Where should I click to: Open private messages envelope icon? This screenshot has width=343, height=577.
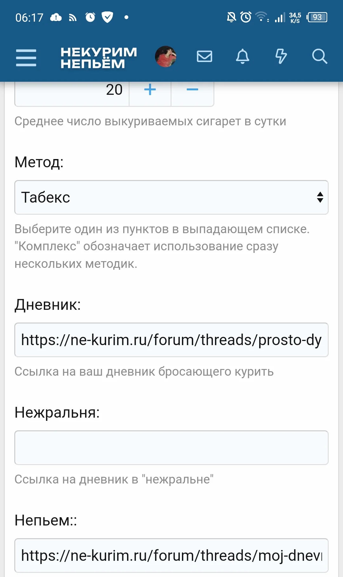[205, 57]
